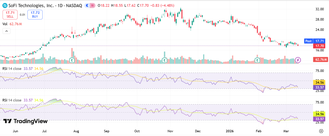Open the late October earnings E marker

click(164, 60)
